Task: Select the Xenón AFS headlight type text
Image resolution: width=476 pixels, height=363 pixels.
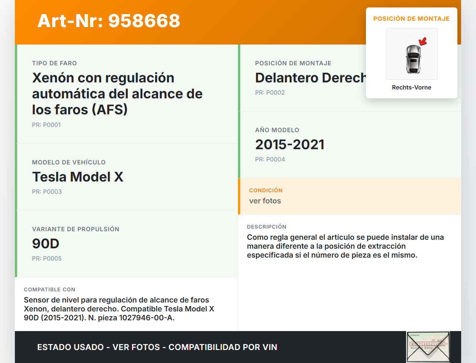Action: click(117, 94)
